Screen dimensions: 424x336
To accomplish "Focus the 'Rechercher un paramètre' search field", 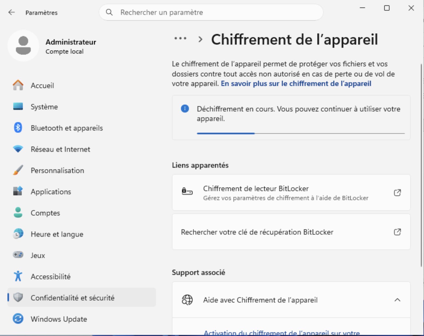I will click(x=211, y=12).
